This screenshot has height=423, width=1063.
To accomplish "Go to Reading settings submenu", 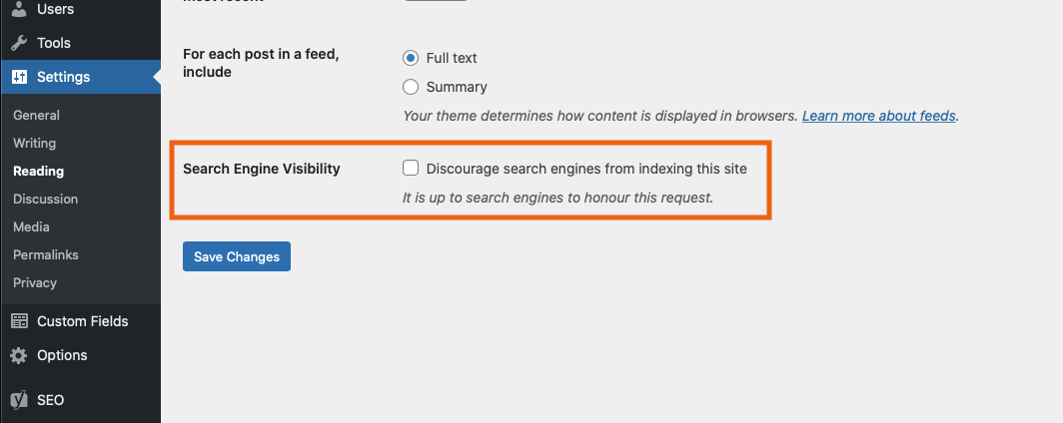I will coord(38,172).
